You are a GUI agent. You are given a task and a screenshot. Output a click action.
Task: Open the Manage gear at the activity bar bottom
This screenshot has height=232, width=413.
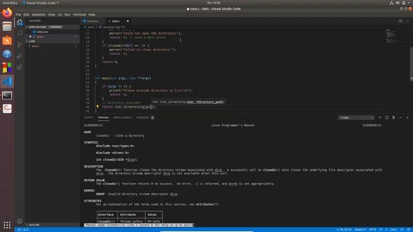coord(19,221)
